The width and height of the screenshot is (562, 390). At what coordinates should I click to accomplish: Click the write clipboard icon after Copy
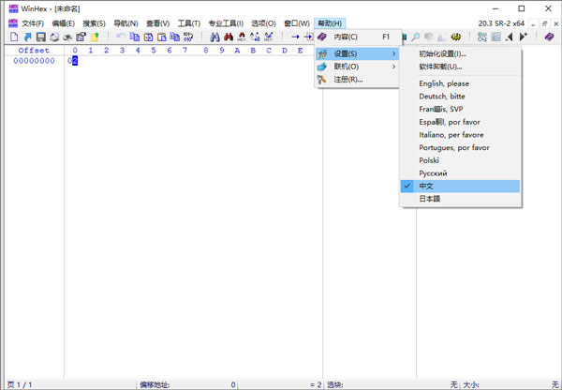[148, 37]
